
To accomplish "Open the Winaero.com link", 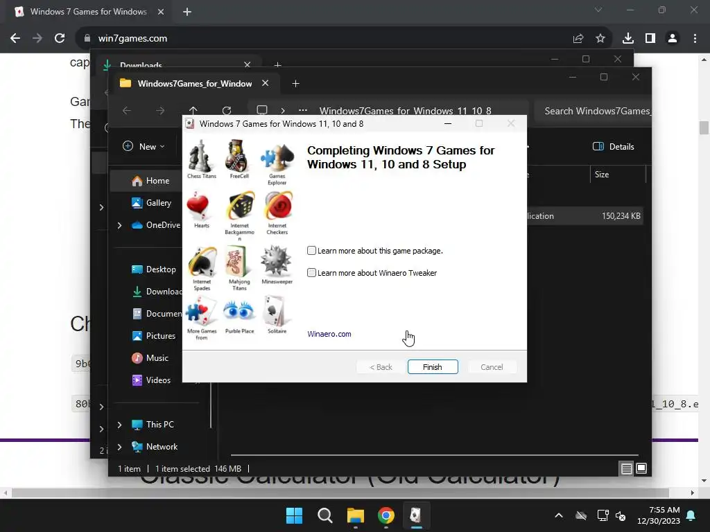I will pyautogui.click(x=329, y=334).
